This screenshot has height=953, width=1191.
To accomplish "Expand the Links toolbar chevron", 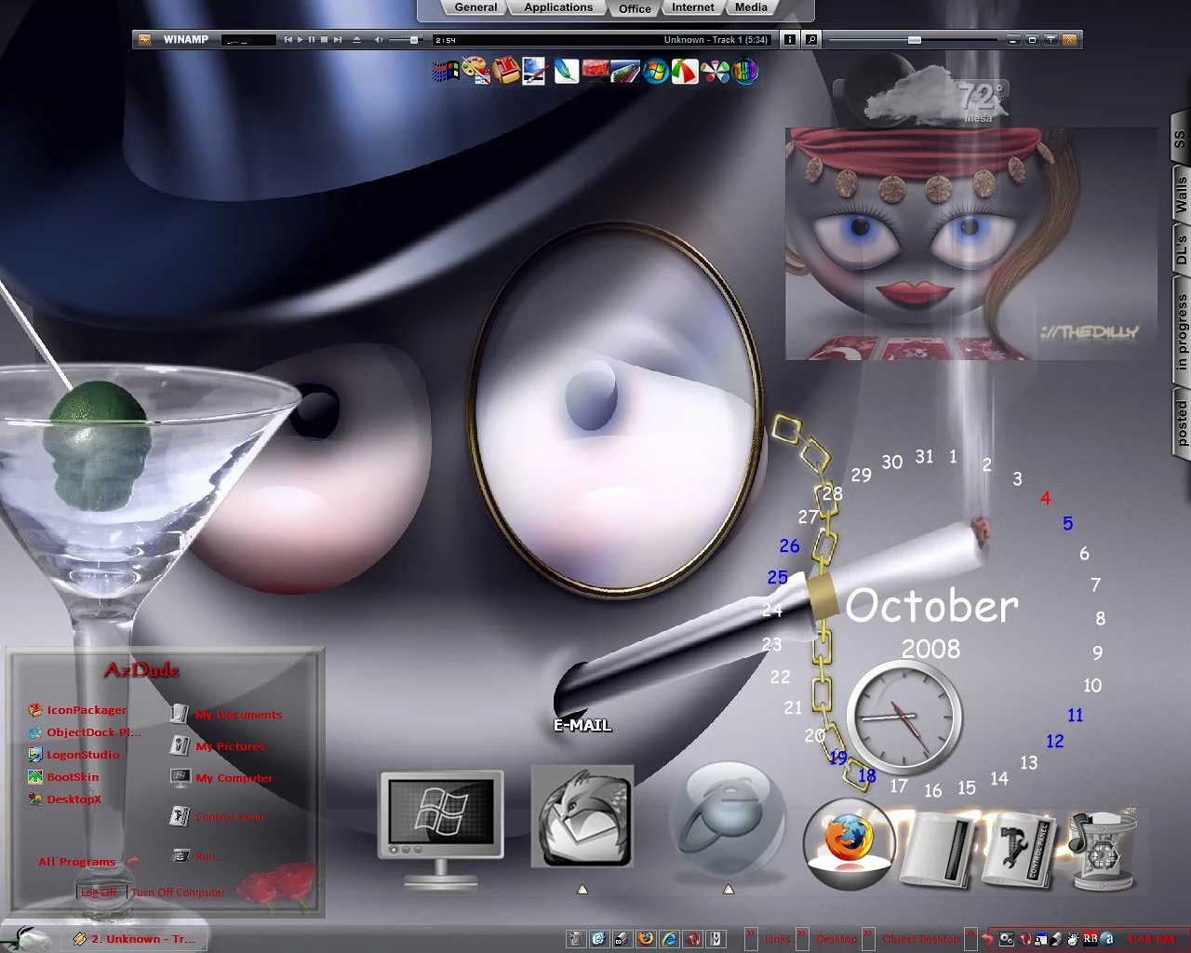I will [751, 933].
